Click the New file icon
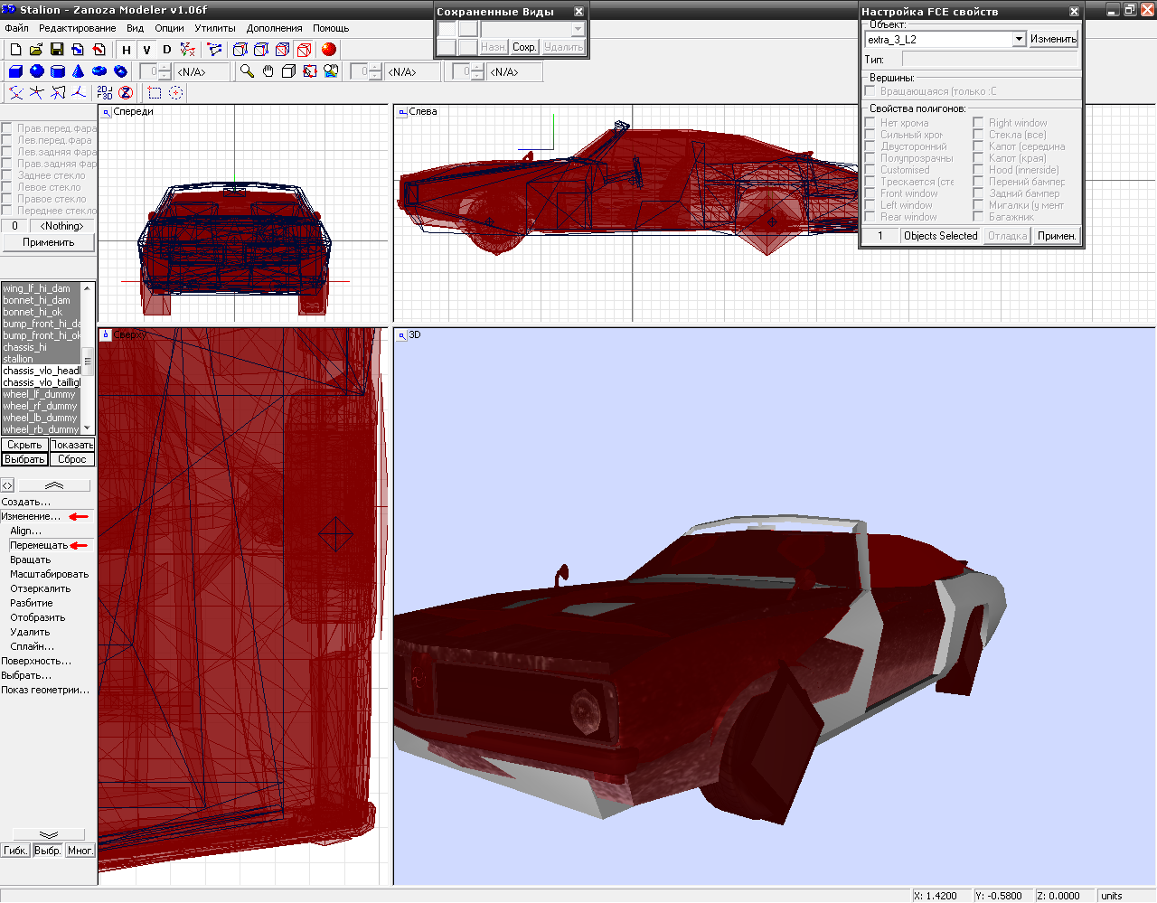Image resolution: width=1157 pixels, height=903 pixels. coord(15,50)
